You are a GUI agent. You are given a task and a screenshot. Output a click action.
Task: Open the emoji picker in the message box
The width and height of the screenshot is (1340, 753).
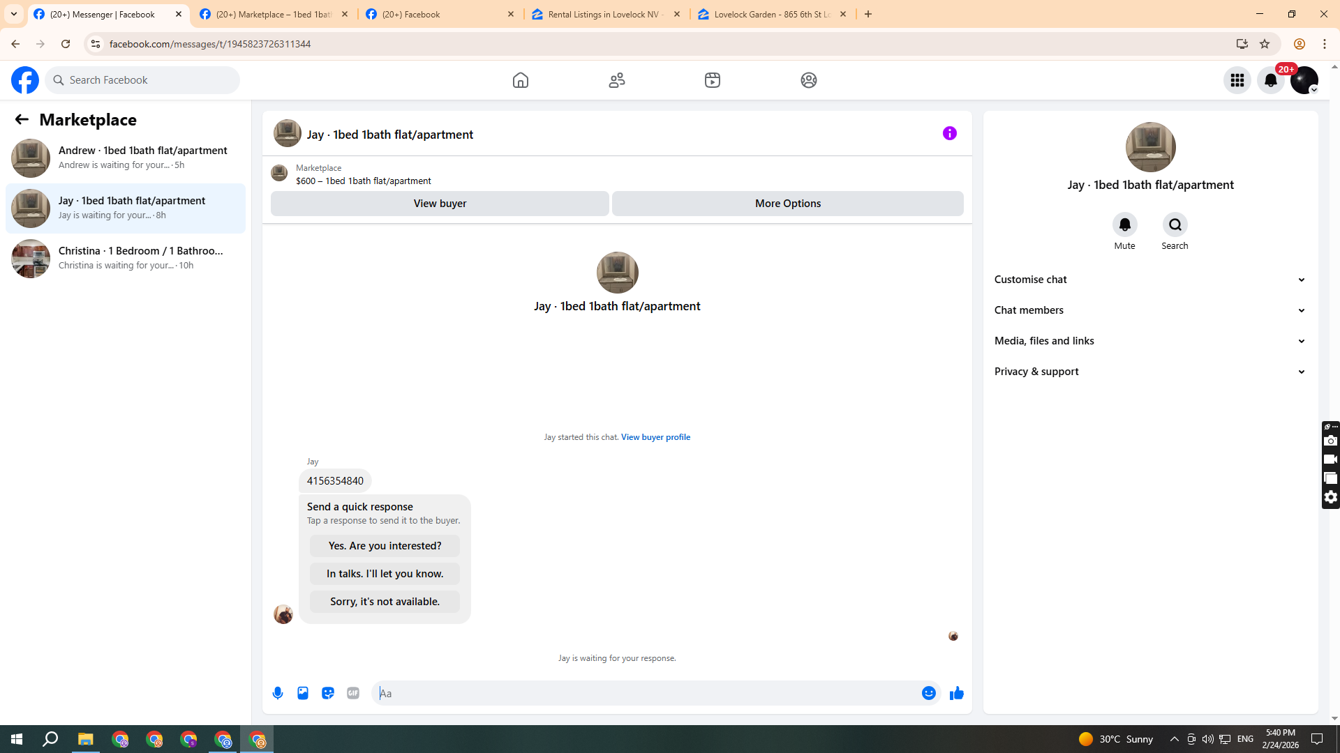[928, 693]
